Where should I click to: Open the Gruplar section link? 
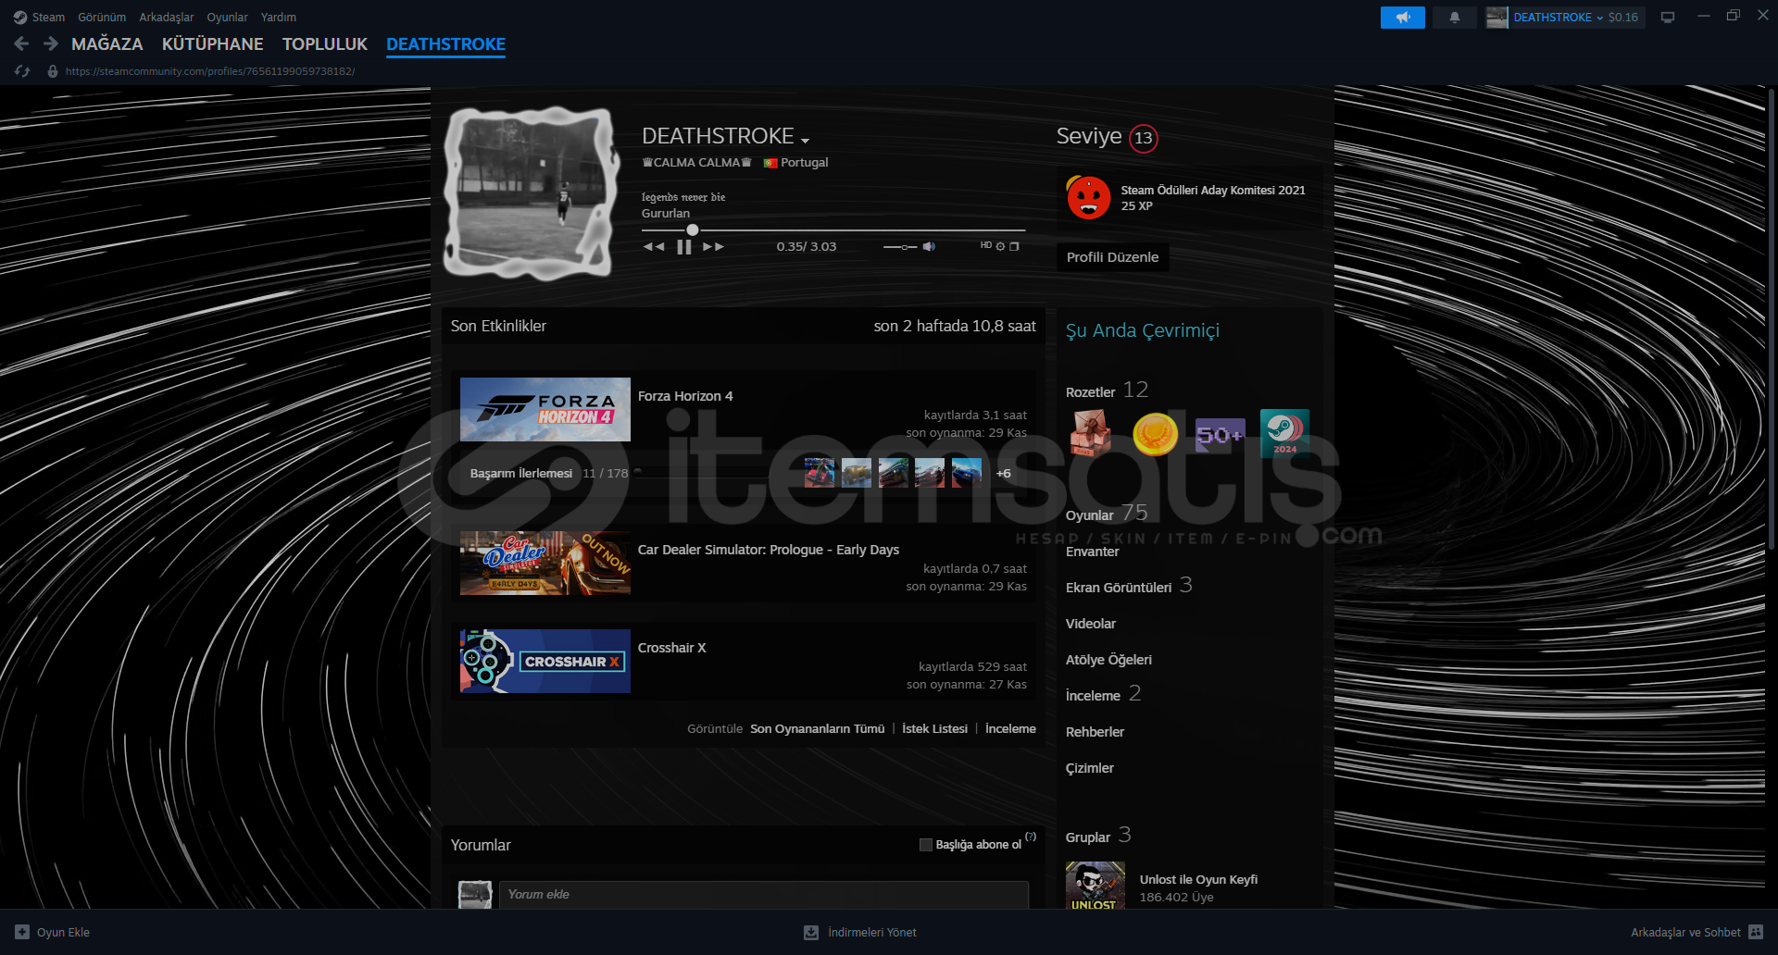(x=1088, y=837)
